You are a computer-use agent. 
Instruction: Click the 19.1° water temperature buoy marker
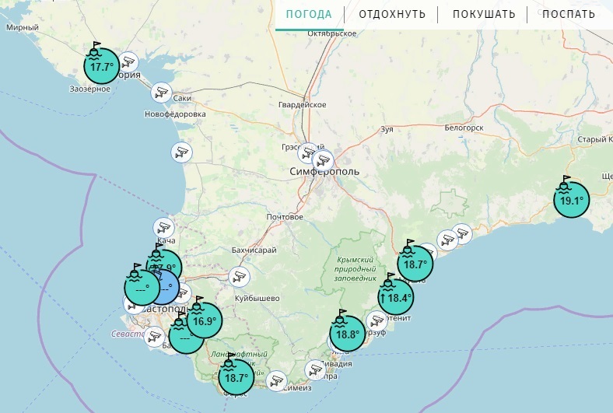click(x=571, y=201)
